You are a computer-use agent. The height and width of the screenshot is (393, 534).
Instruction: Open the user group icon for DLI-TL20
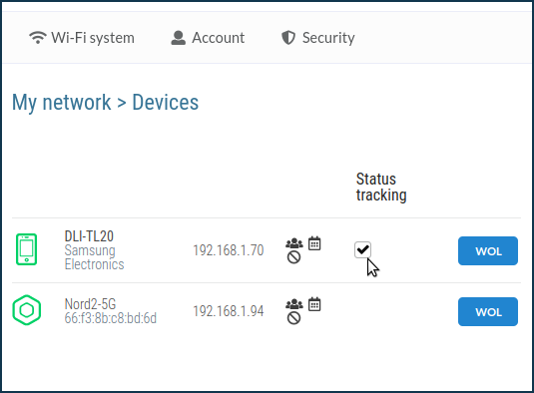click(294, 243)
